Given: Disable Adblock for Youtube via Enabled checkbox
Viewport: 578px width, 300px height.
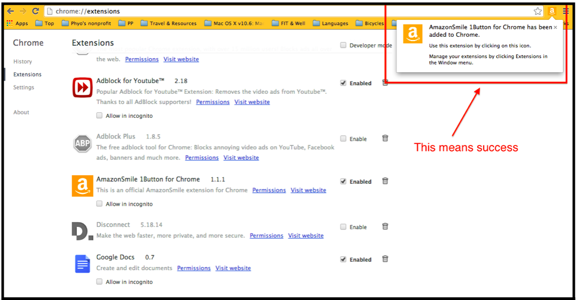Looking at the screenshot, I should point(343,83).
